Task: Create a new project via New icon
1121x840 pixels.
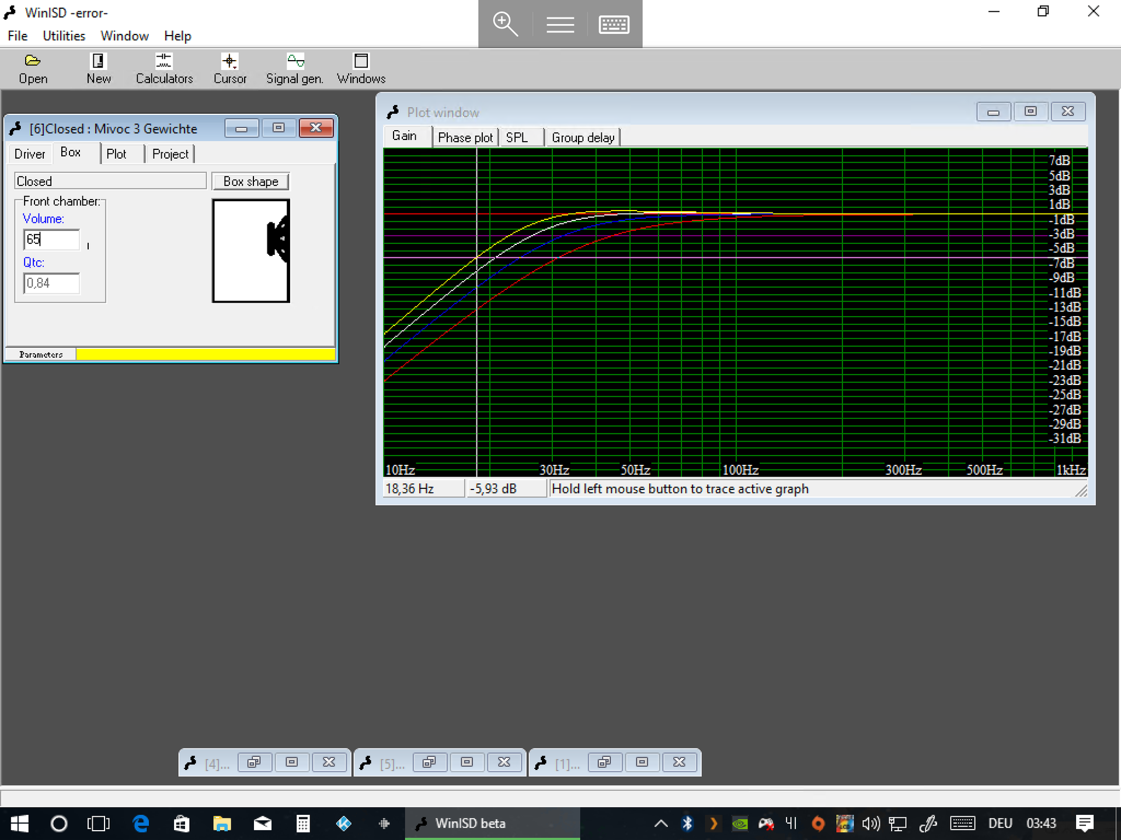Action: [x=98, y=69]
